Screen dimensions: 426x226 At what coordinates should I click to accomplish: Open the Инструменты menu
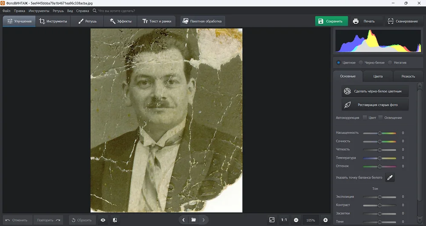pos(39,11)
